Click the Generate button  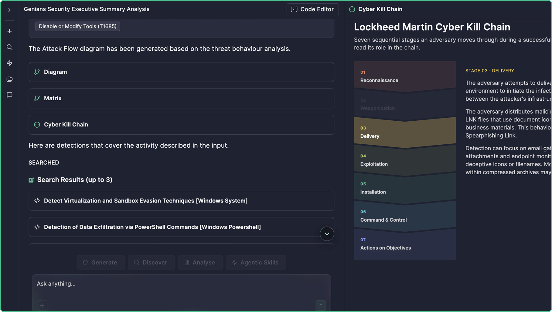[101, 263]
